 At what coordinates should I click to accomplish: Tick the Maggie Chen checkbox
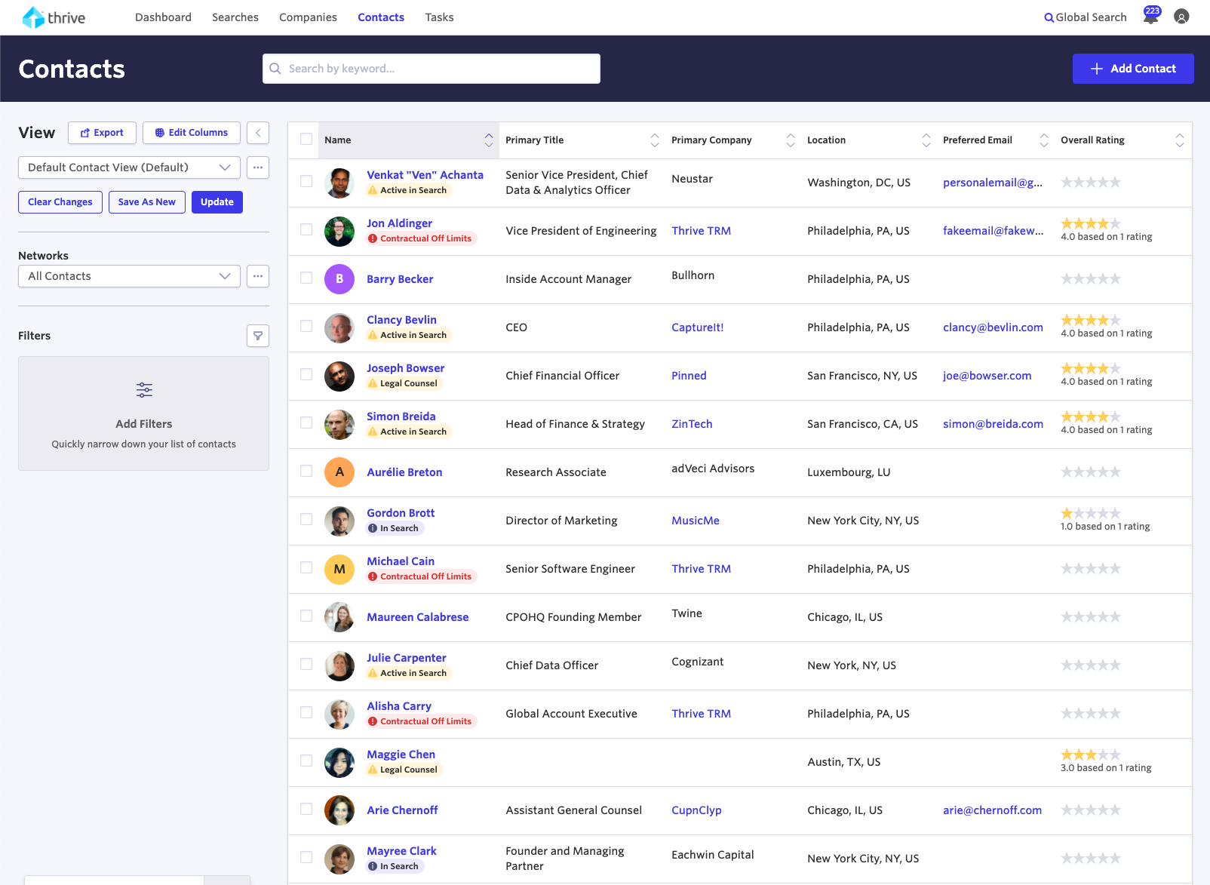tap(306, 761)
